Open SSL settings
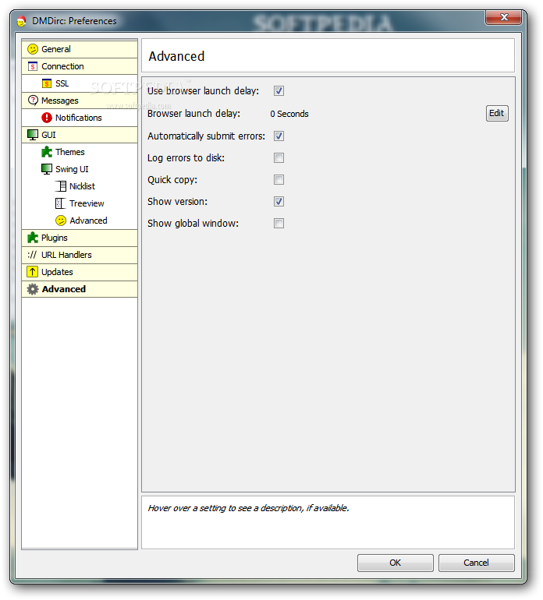Viewport: 543px width, 600px height. 80,83
